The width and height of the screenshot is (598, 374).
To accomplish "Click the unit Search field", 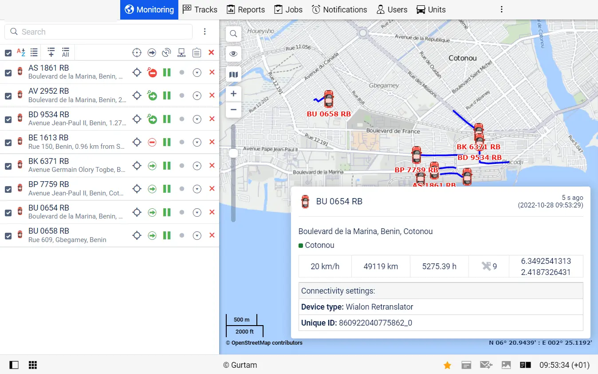I will tap(98, 32).
